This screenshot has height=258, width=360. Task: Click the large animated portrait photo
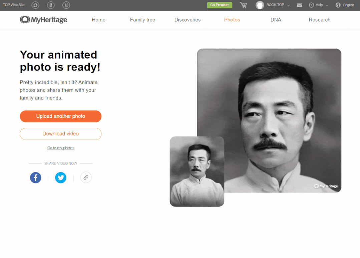pos(269,121)
